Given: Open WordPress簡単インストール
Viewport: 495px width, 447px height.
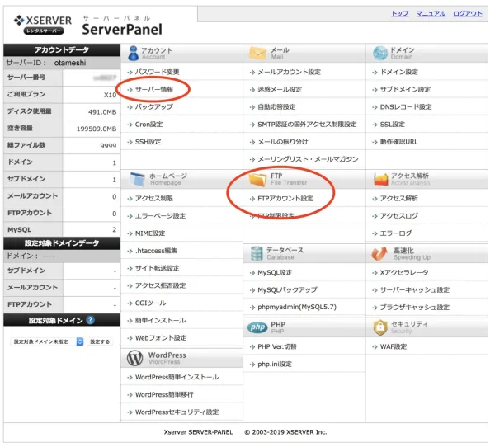Looking at the screenshot, I should point(177,377).
